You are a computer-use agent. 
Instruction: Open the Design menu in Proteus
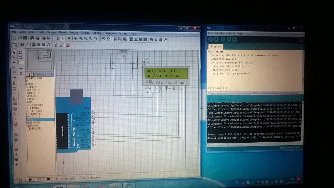pyautogui.click(x=51, y=32)
